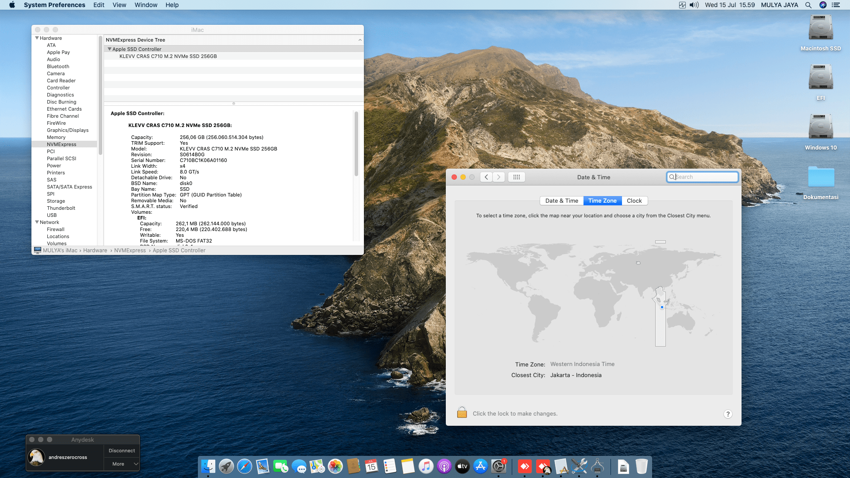Open Calendar icon showing 15 in Dock
Screen dimensions: 850x478
pos(371,466)
